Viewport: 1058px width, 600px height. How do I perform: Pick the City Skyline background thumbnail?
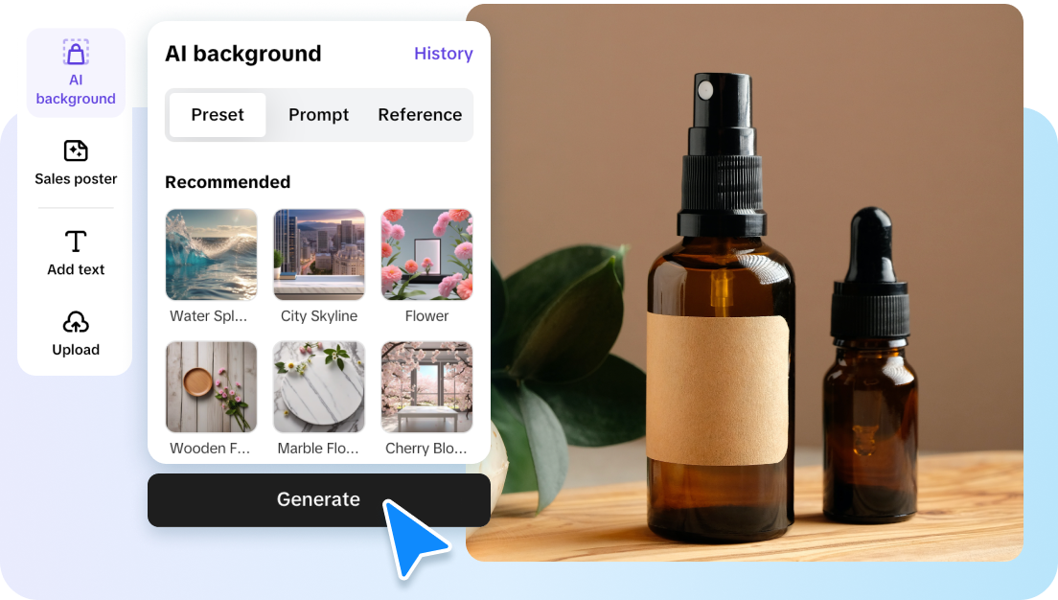319,255
